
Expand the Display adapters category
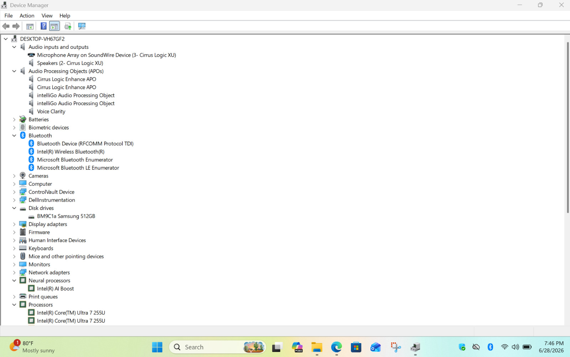point(14,224)
